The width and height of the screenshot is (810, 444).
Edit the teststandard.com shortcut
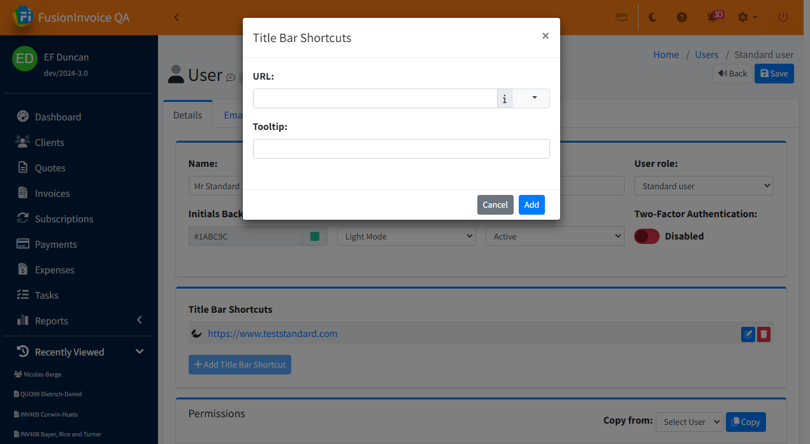[748, 334]
